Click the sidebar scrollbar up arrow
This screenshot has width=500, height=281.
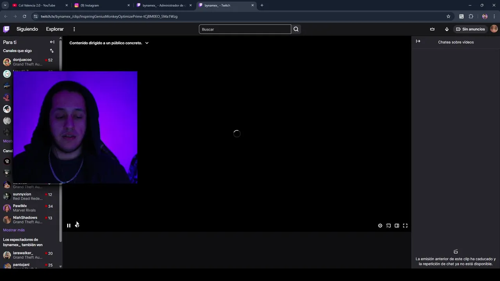pyautogui.click(x=61, y=38)
